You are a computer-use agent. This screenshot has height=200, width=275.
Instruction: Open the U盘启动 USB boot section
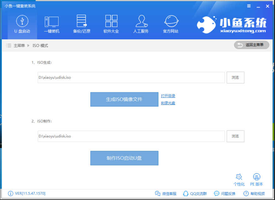click(x=22, y=24)
